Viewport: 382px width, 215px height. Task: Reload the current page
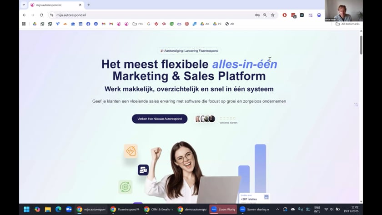click(41, 15)
